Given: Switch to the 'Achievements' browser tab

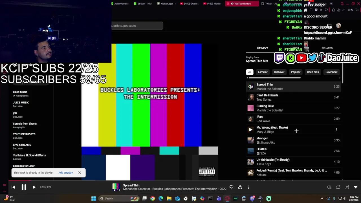Looking at the screenshot, I should point(120,4).
